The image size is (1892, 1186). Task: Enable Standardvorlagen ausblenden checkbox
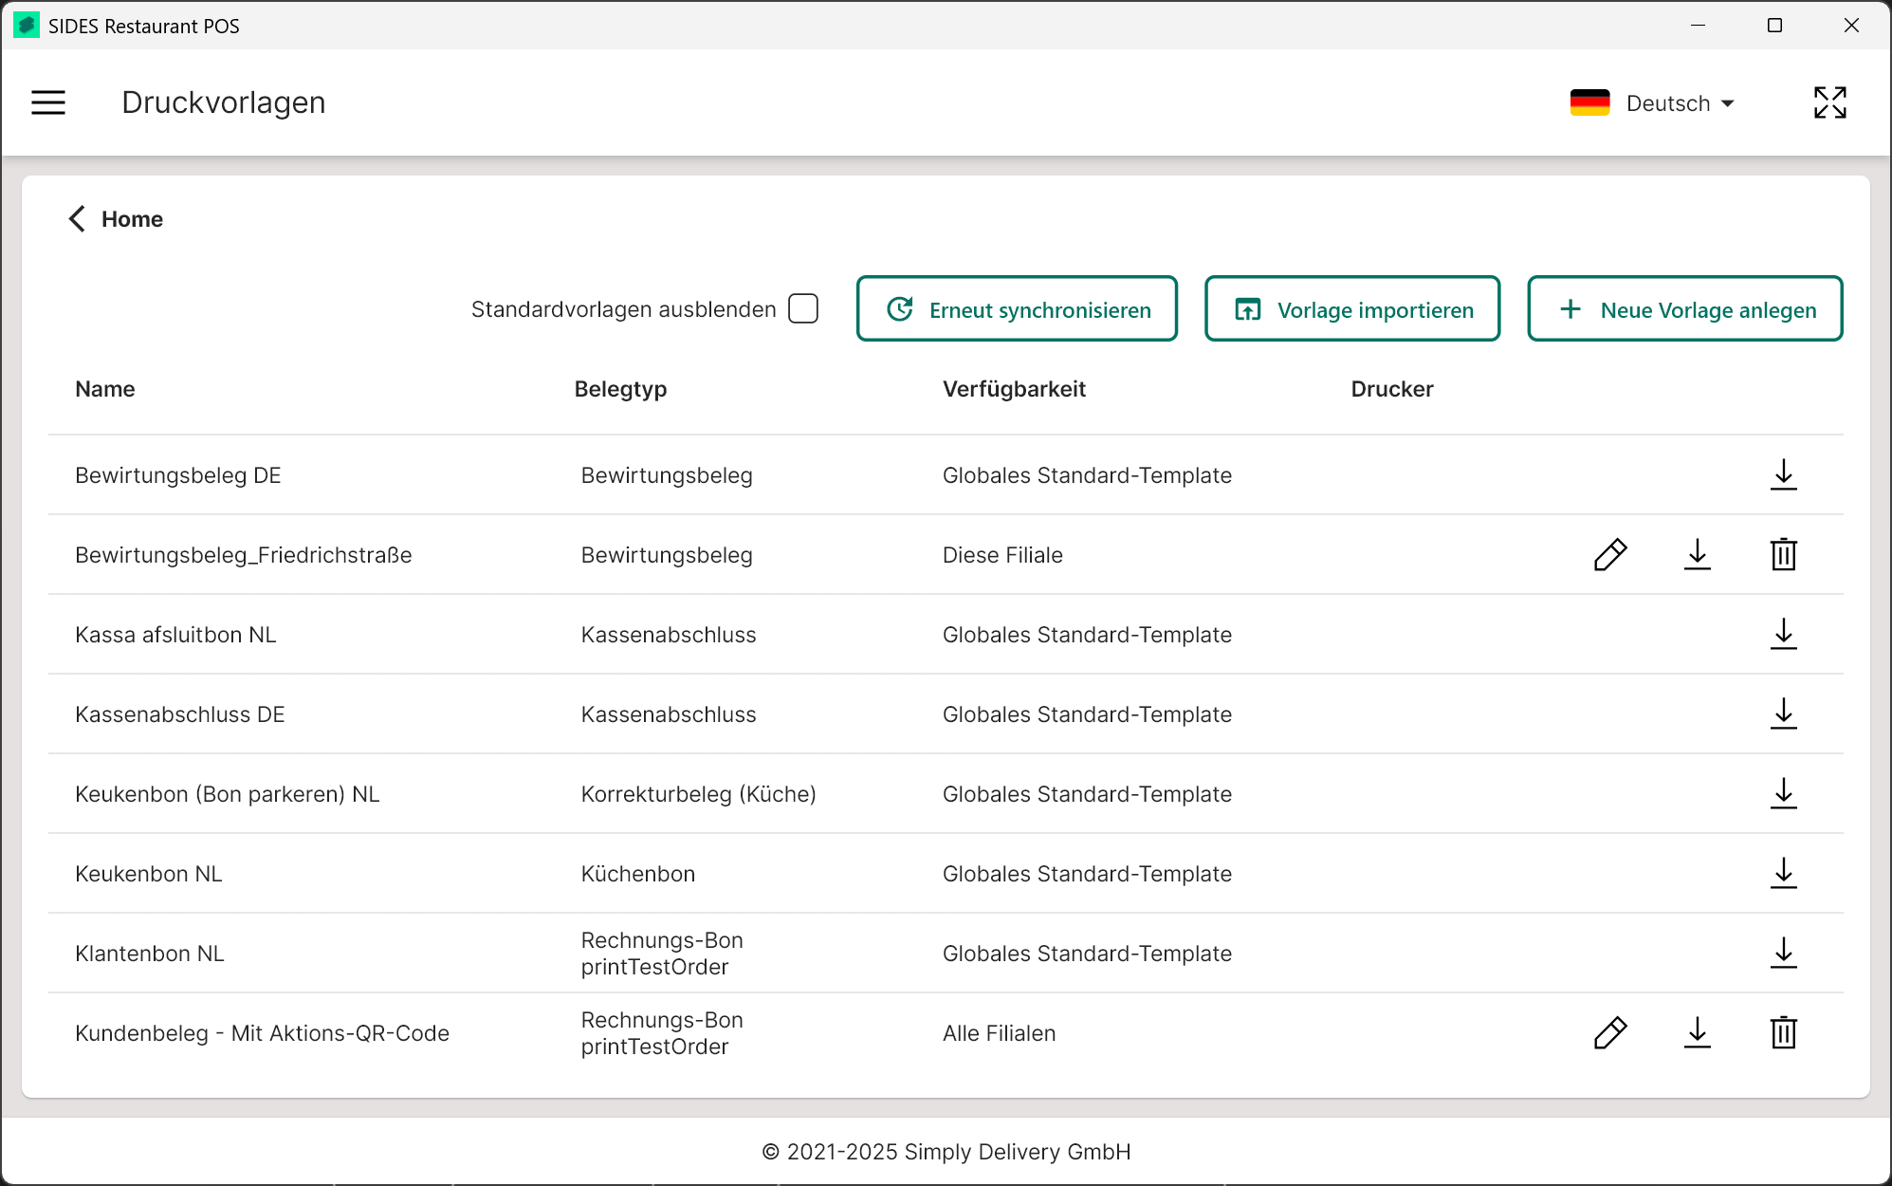(803, 309)
